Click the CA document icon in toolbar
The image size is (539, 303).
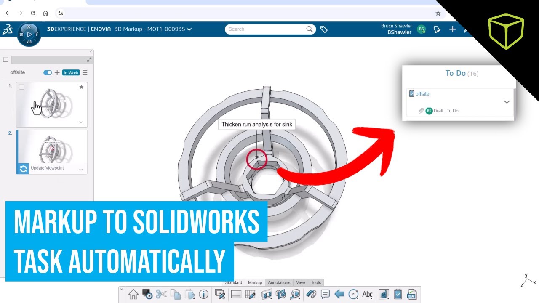[x=411, y=294]
